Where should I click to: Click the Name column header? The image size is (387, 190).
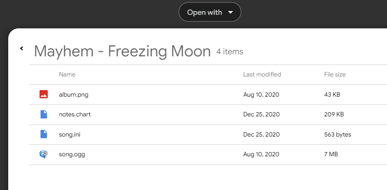(x=67, y=74)
